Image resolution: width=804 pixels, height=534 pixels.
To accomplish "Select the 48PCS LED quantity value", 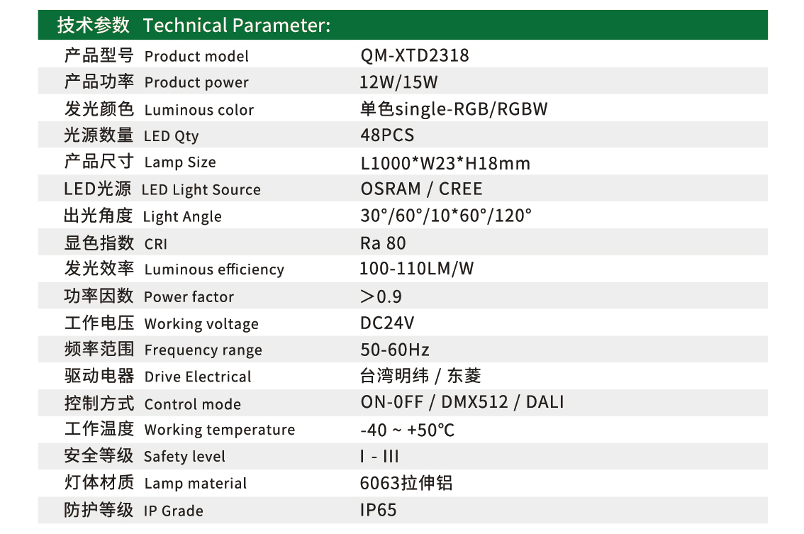I will 387,135.
